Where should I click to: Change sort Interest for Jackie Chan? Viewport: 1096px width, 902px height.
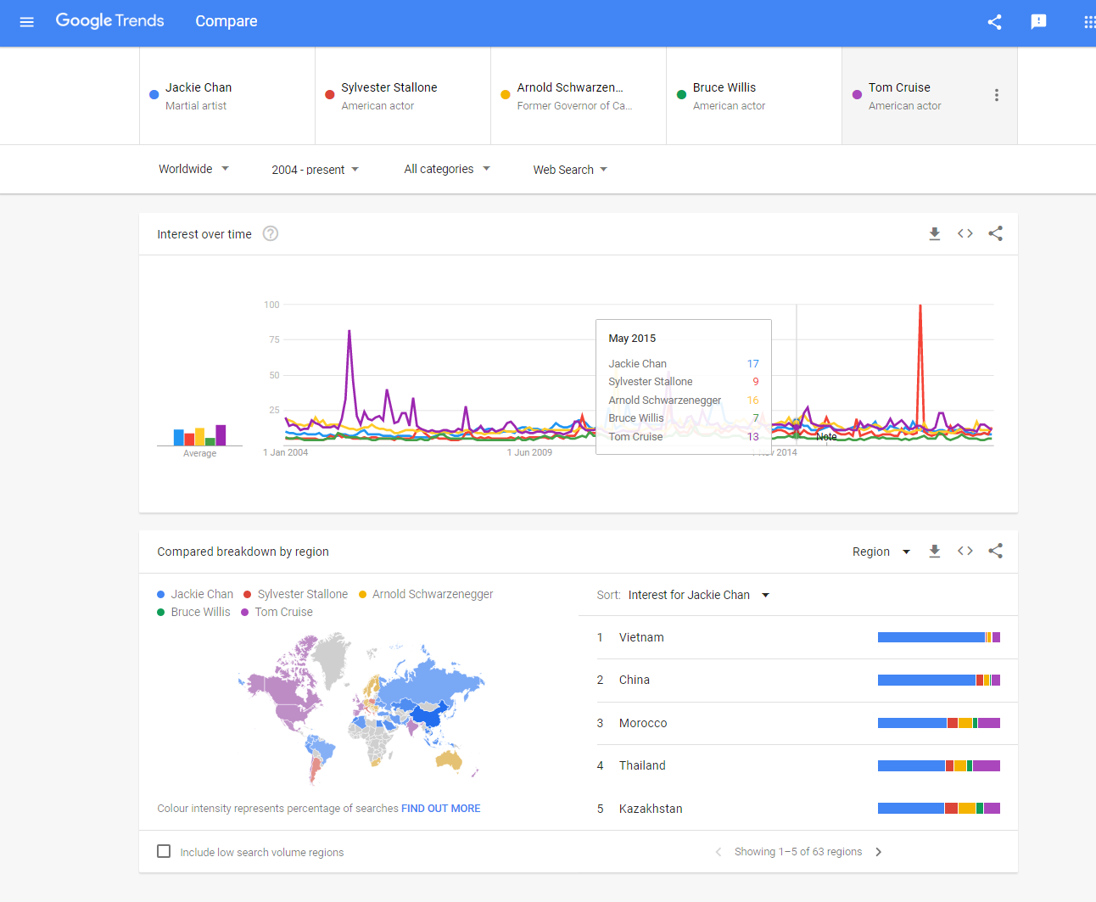coord(699,595)
